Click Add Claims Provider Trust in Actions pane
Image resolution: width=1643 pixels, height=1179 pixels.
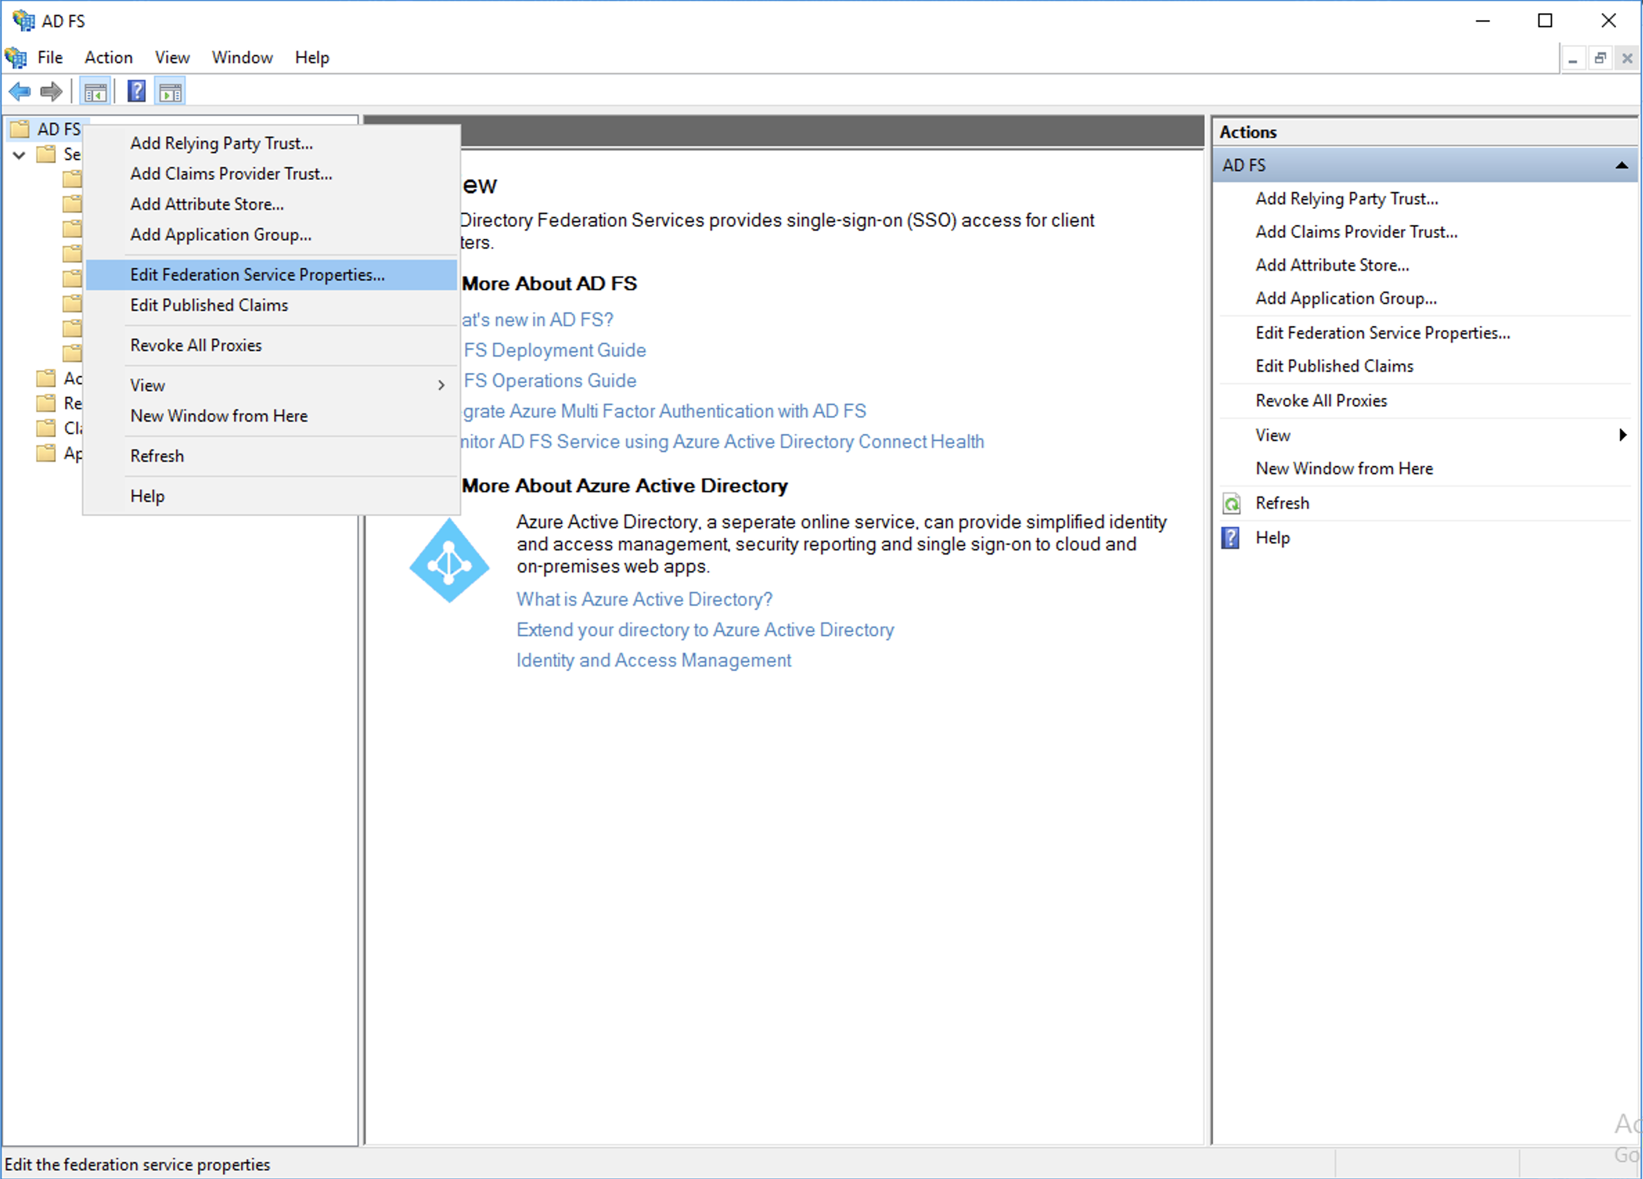tap(1356, 232)
